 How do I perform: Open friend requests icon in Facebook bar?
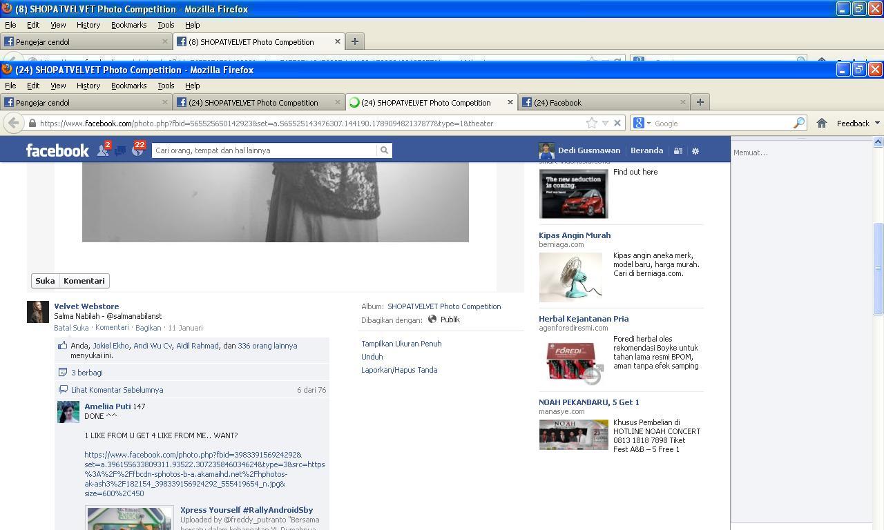pyautogui.click(x=102, y=150)
